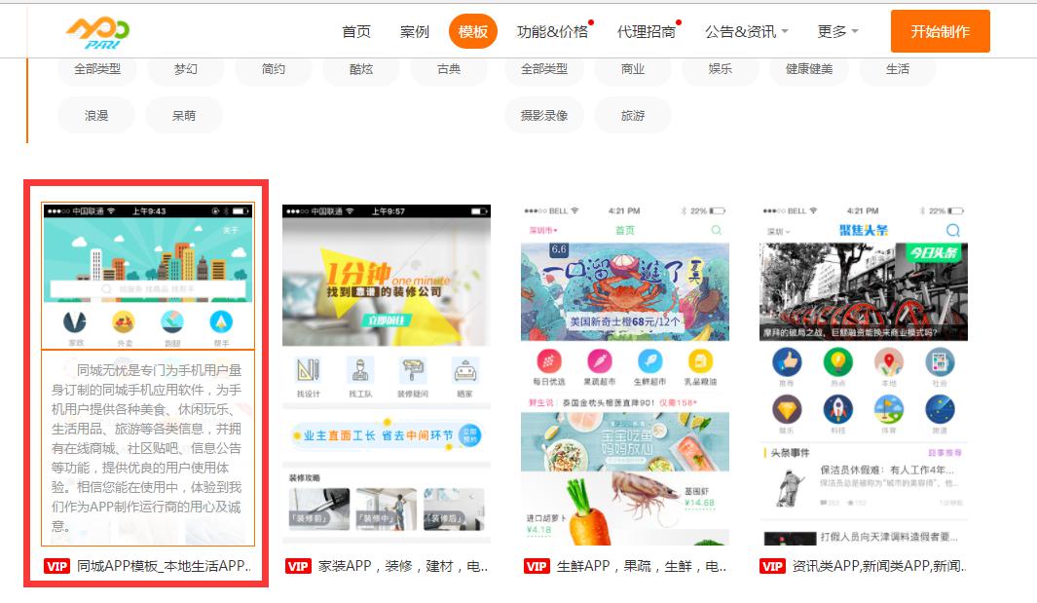Click the 外卖 takeout icon in first template
The image size is (1037, 603).
tap(123, 322)
